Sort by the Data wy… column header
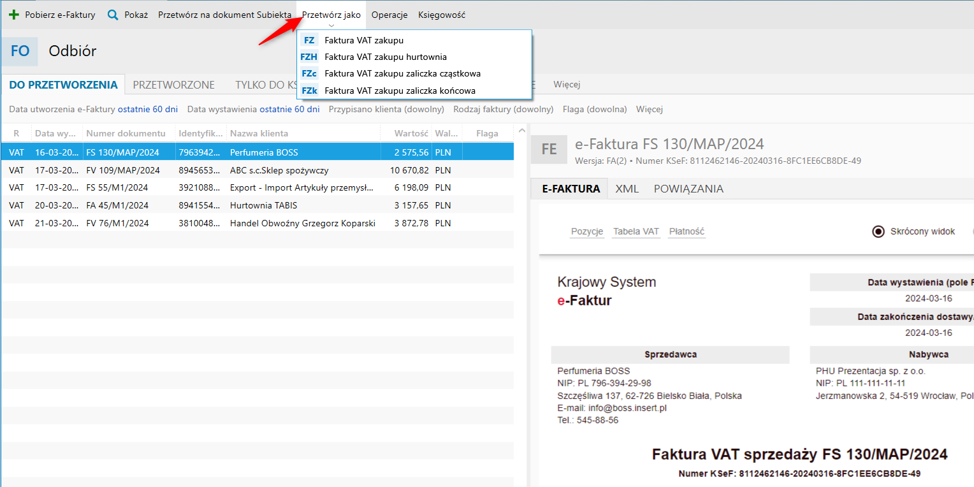Screen dimensions: 974x487 [x=57, y=133]
